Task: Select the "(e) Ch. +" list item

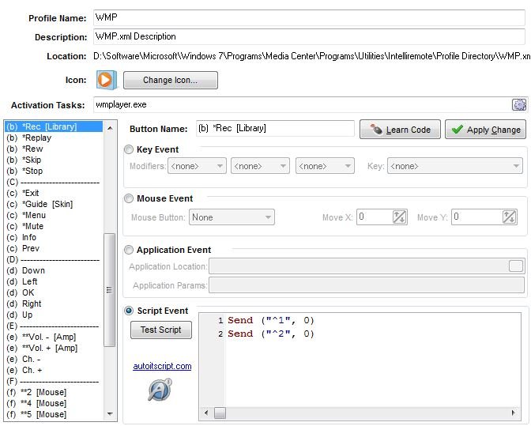Action: tap(54, 370)
